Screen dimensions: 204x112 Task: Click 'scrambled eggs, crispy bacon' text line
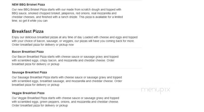pyautogui.click(x=63, y=60)
